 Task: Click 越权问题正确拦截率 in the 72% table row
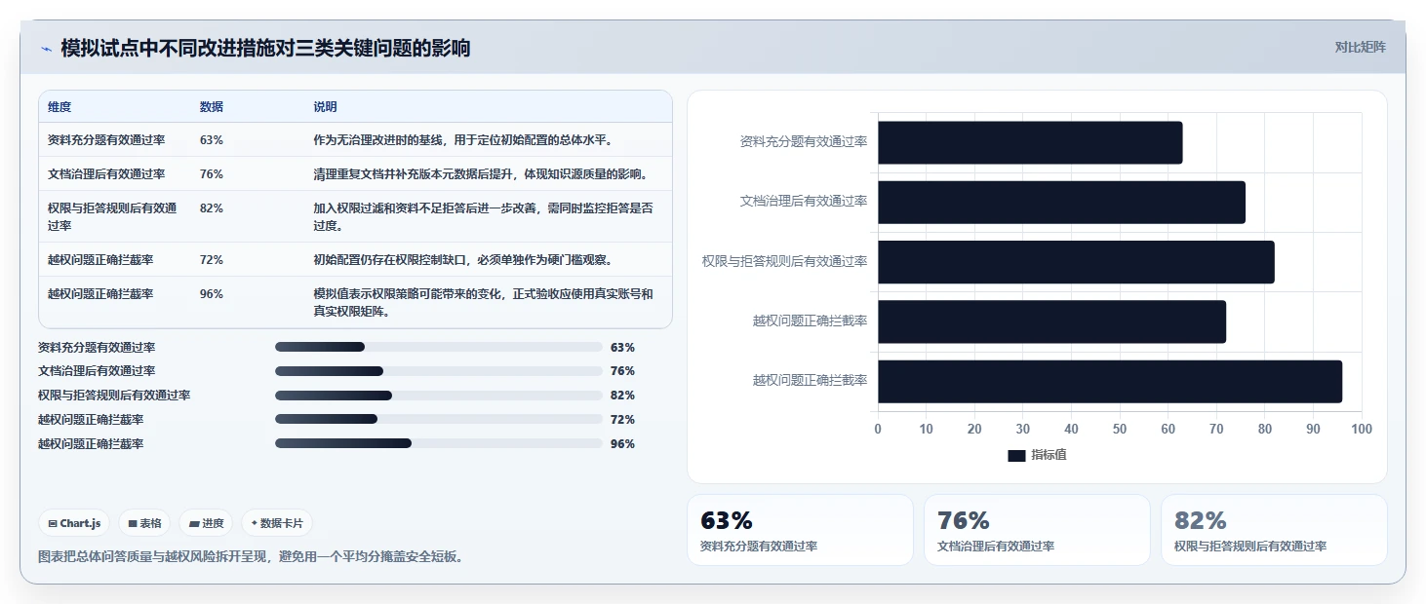(100, 260)
